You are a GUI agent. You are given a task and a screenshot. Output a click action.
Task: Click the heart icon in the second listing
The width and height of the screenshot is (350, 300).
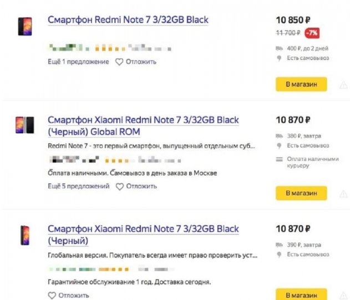click(x=119, y=187)
